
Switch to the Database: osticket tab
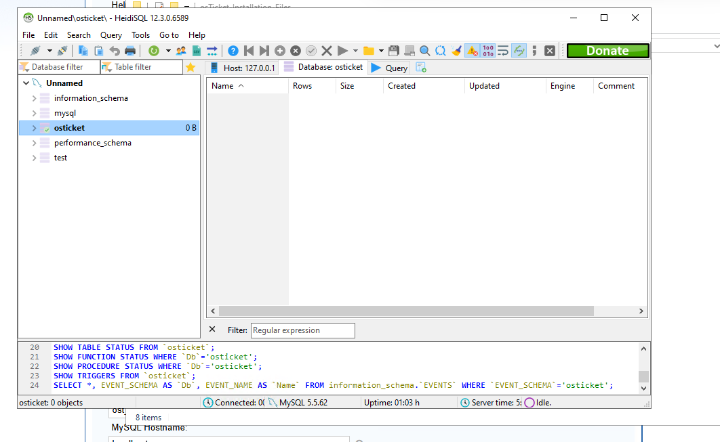click(323, 67)
